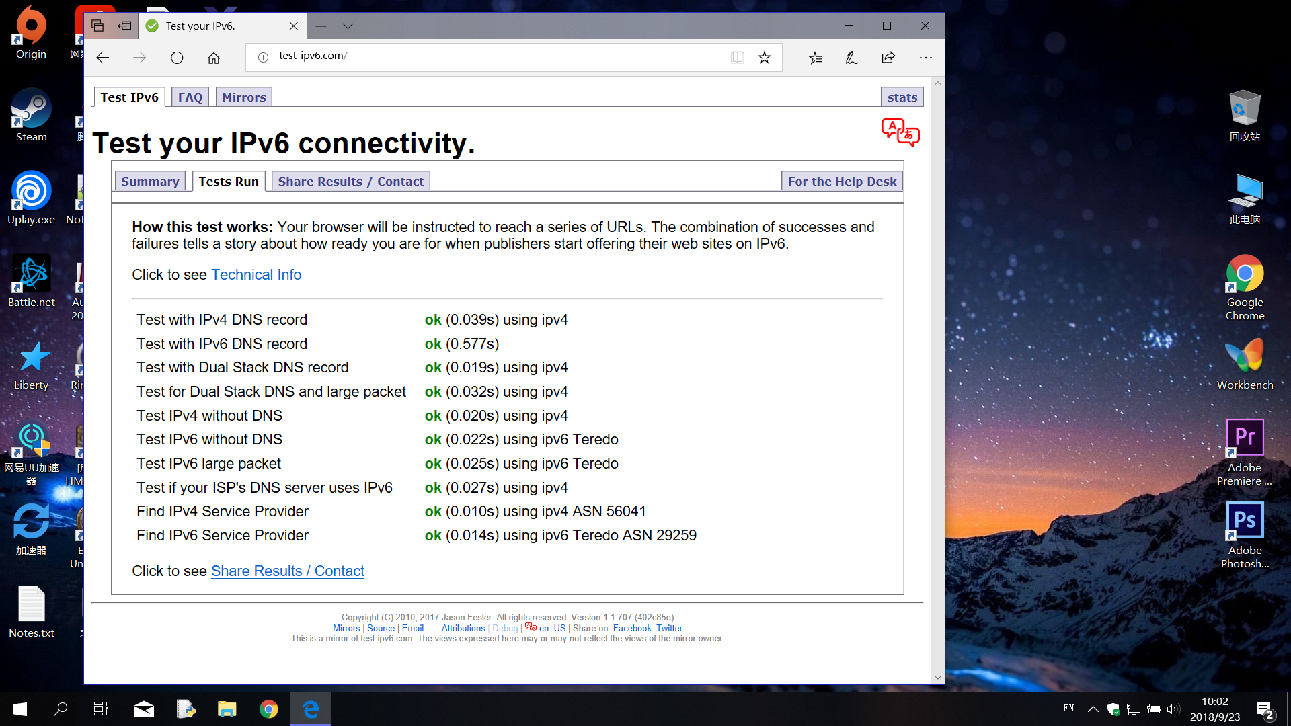Click the For the Help Desk button

[842, 182]
